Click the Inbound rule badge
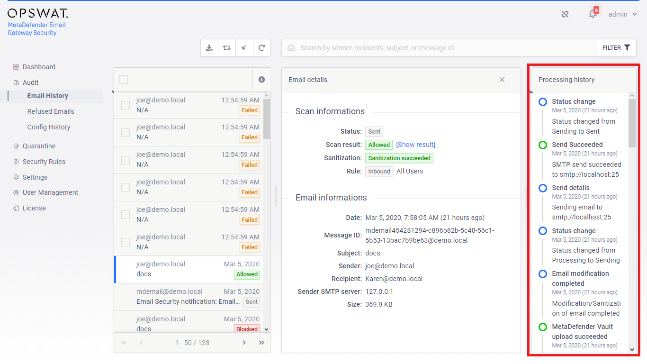 (379, 172)
